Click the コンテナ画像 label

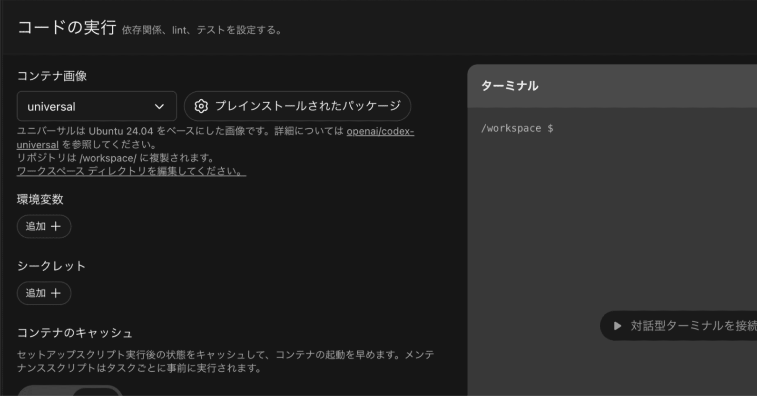(x=52, y=76)
